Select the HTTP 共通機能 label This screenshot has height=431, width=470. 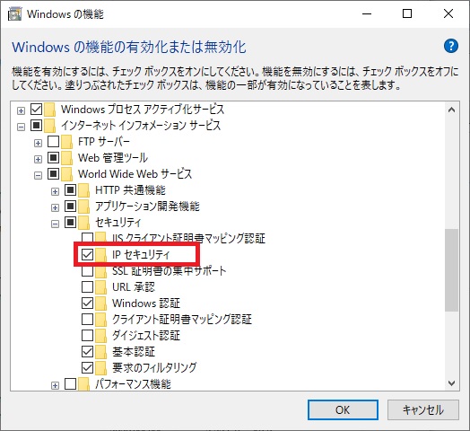click(130, 190)
